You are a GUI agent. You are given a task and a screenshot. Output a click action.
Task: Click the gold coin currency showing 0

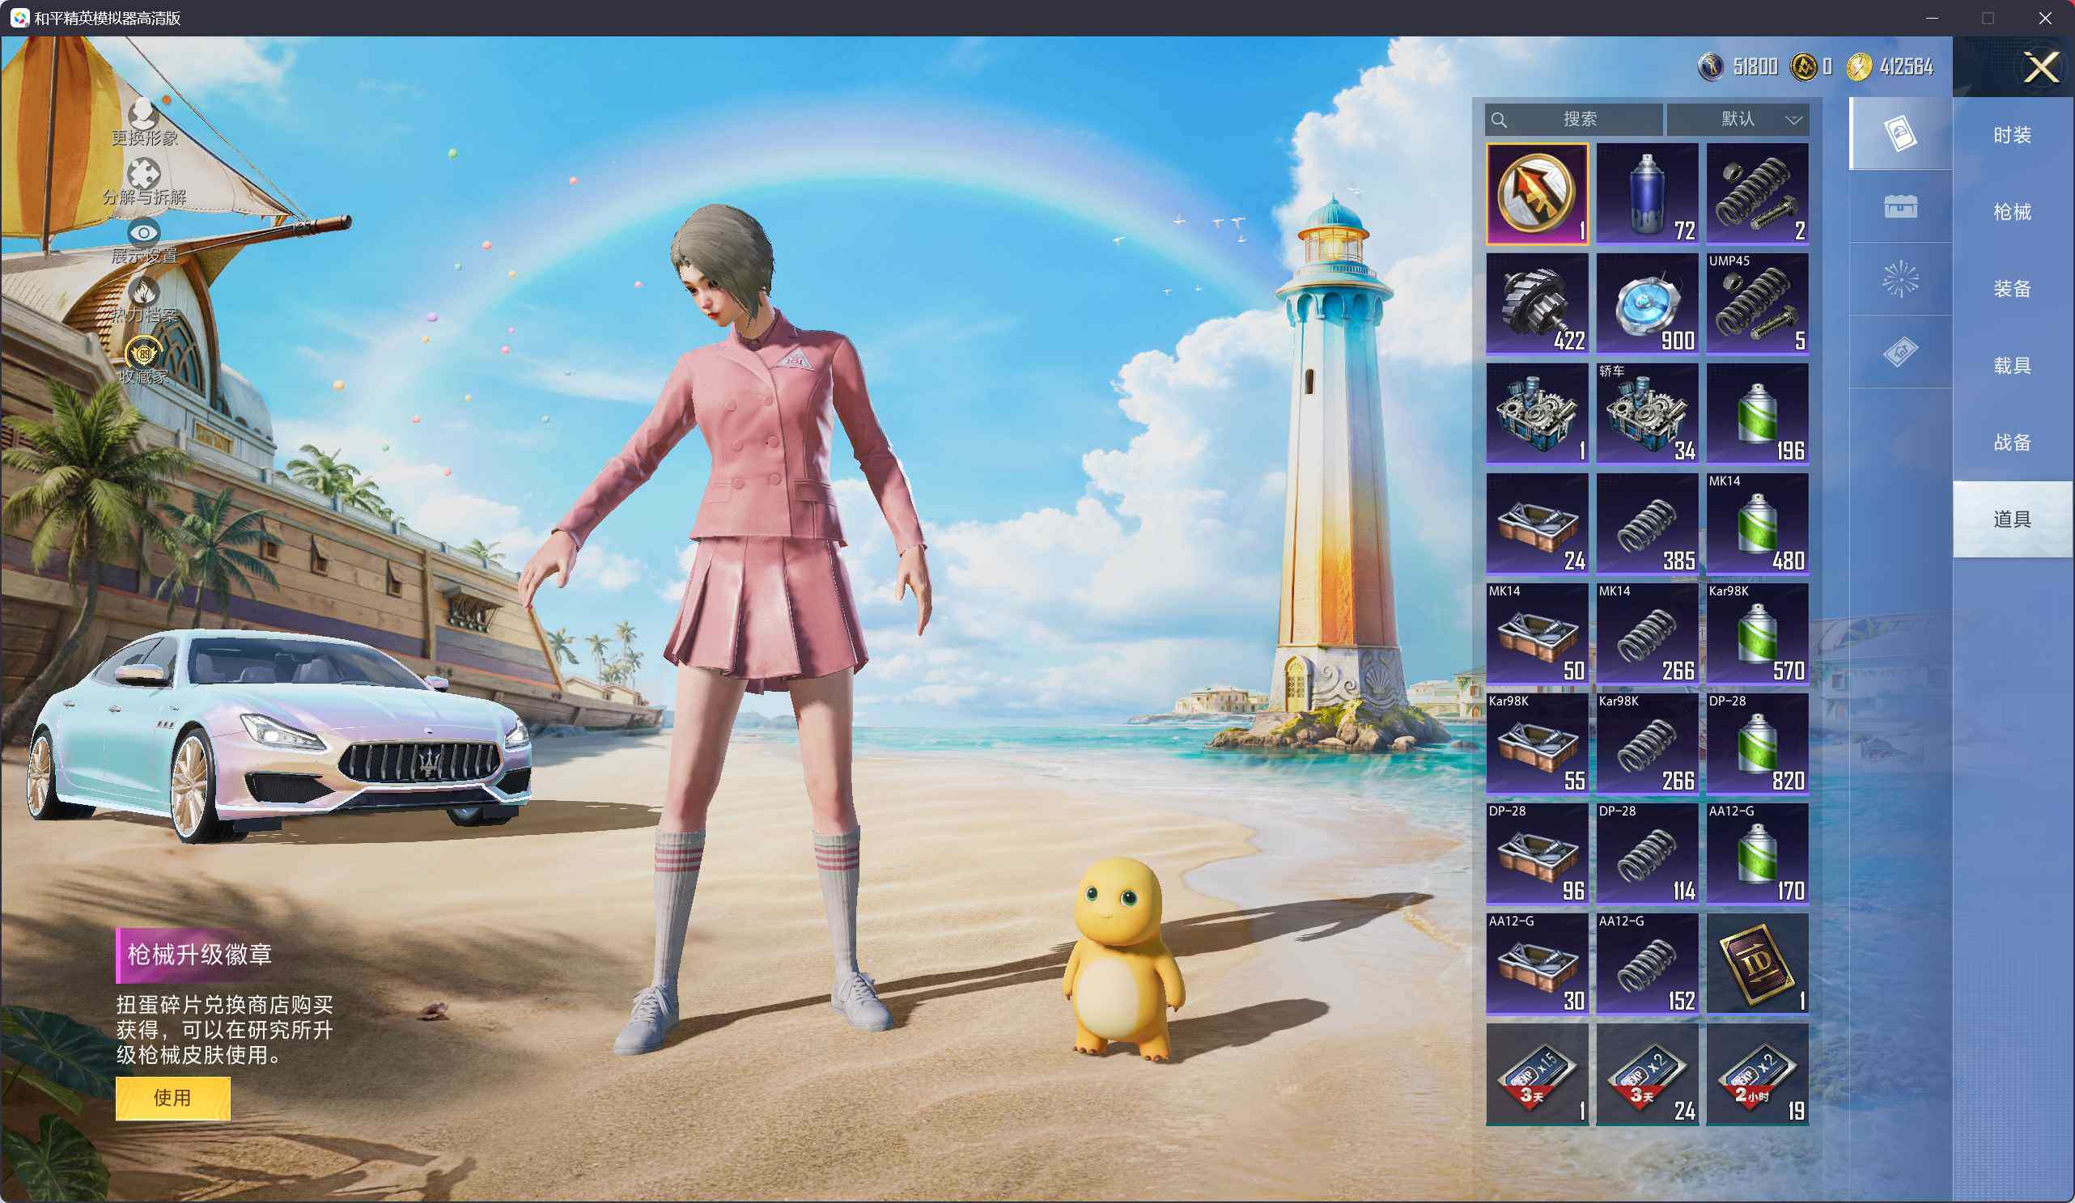[x=1811, y=66]
